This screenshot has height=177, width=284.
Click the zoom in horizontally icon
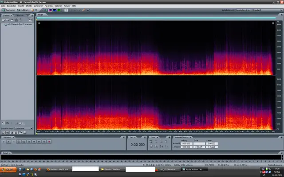(151, 142)
